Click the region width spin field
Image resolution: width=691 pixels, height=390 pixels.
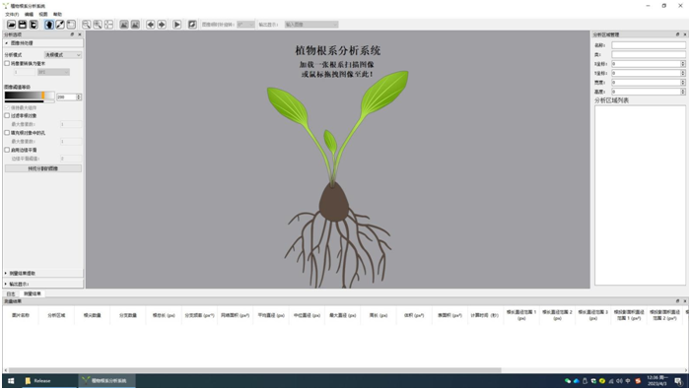[x=649, y=83]
